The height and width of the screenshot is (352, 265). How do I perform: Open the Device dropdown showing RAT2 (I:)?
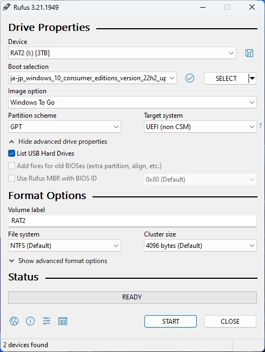coord(122,53)
